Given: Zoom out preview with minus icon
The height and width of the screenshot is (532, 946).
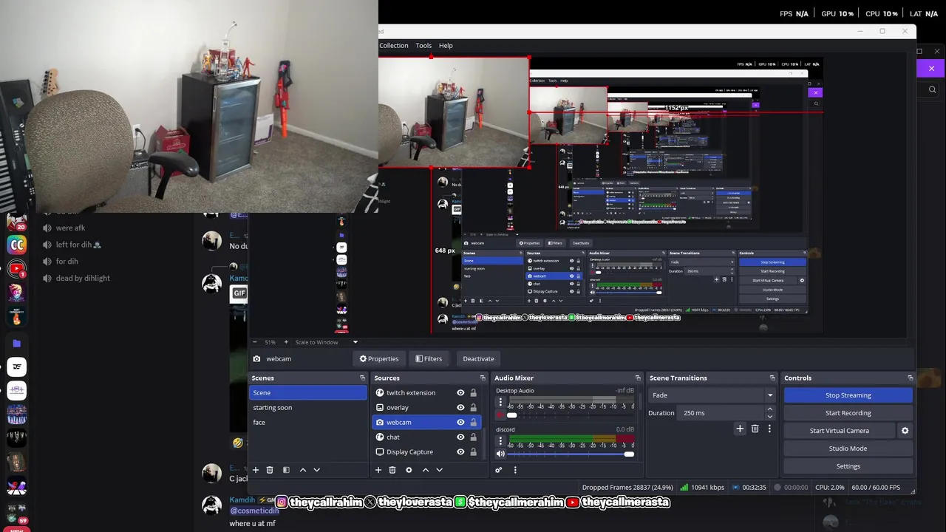Looking at the screenshot, I should (x=255, y=342).
